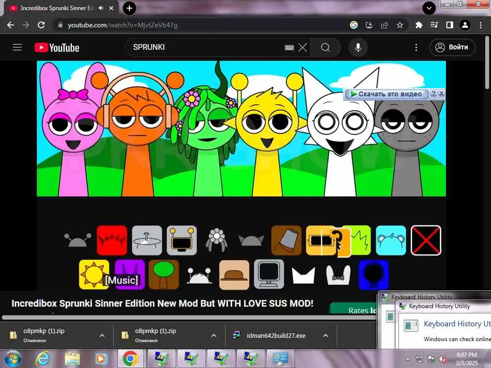Expand options for first o8pmkp (1).zip download
The image size is (491, 368).
tap(102, 335)
